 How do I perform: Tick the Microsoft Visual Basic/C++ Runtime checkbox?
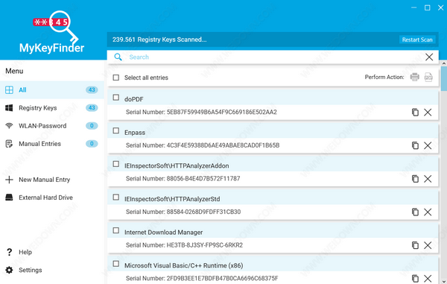[116, 263]
